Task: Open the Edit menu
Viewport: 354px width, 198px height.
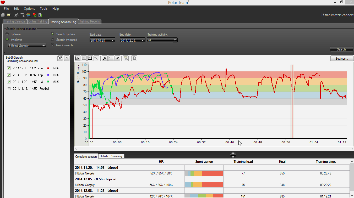Action: pos(16,9)
